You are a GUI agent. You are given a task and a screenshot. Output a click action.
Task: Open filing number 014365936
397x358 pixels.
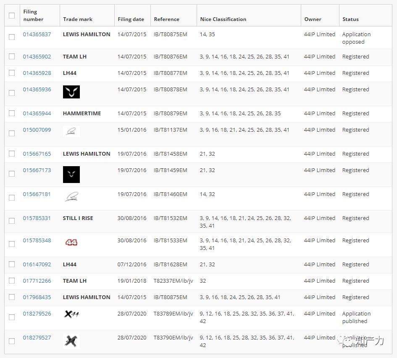pos(37,90)
